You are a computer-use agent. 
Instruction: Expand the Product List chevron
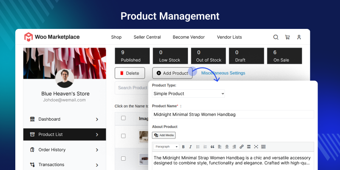pyautogui.click(x=97, y=135)
